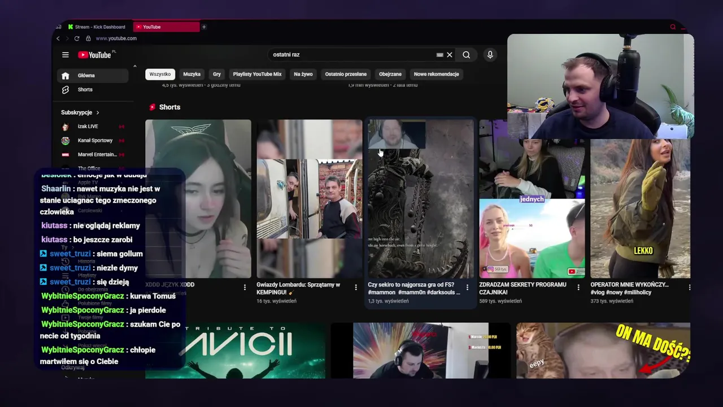Open 'ZDRADZAM SEKRETY PROGRAMU CZAJNIKA!' title
The width and height of the screenshot is (723, 407).
pyautogui.click(x=522, y=288)
